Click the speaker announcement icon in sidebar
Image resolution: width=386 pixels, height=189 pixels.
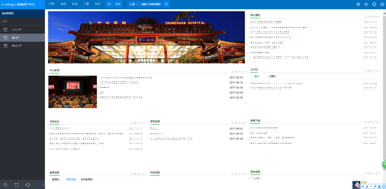coord(27,185)
